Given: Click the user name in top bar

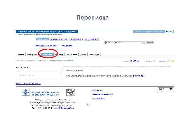Looking at the screenshot, I should coord(149,32).
